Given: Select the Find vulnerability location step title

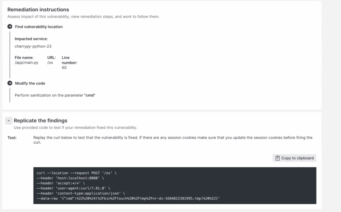Looking at the screenshot, I should pyautogui.click(x=39, y=27).
